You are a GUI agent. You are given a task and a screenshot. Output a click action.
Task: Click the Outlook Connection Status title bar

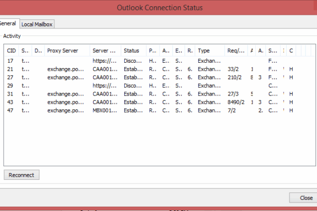160,8
